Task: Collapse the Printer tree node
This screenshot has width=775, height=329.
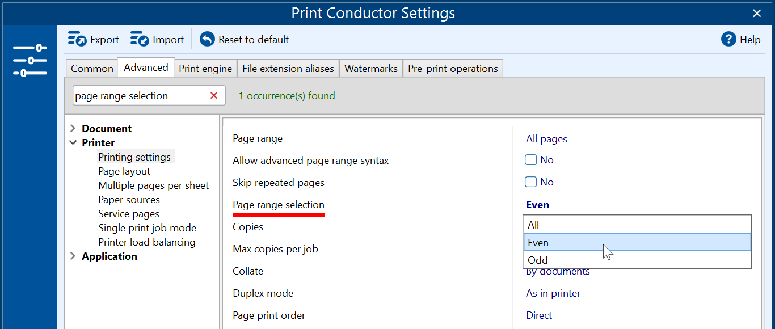Action: (73, 142)
